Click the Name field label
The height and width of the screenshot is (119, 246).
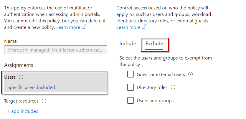coord(10,41)
